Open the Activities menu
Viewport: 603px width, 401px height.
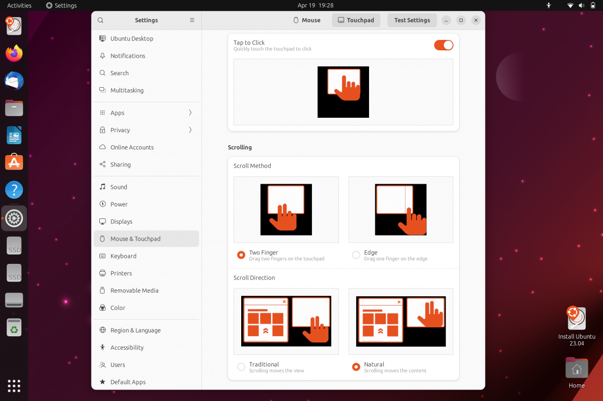18,5
